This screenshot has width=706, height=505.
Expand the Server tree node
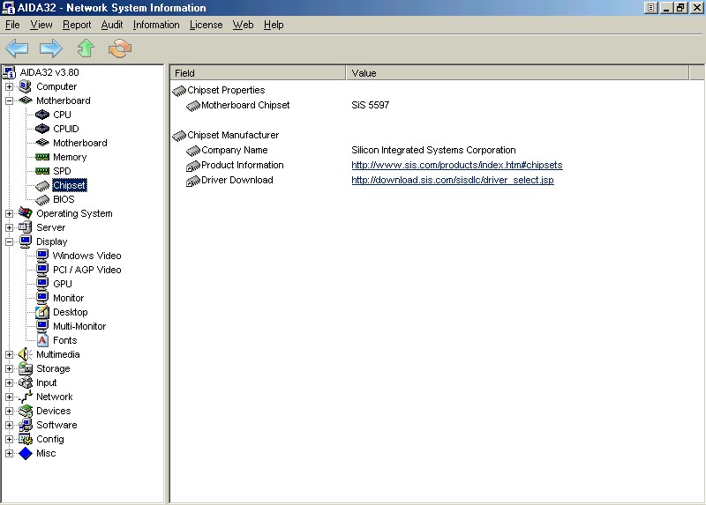(9, 227)
